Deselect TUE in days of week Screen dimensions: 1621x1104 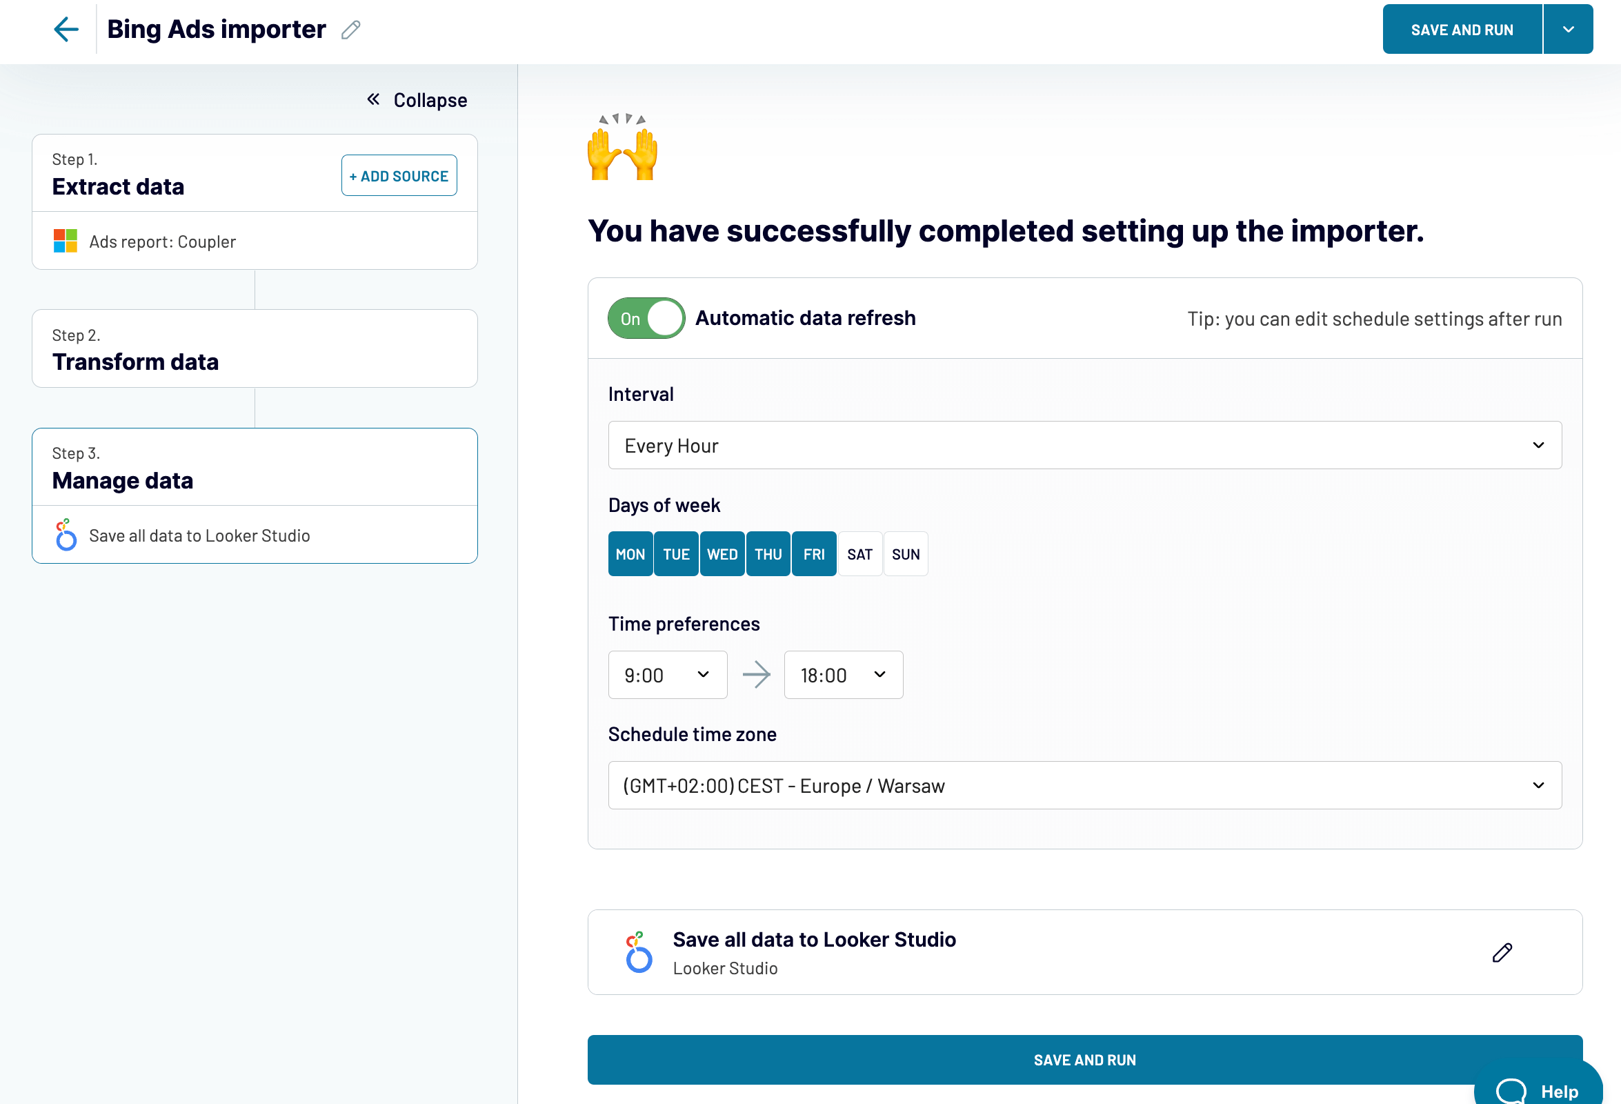tap(677, 554)
